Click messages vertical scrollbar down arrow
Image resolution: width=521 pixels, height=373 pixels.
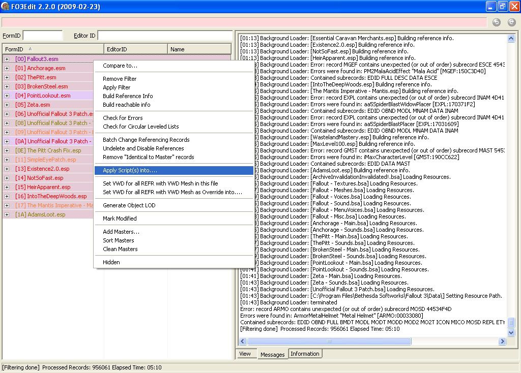pos(511,332)
